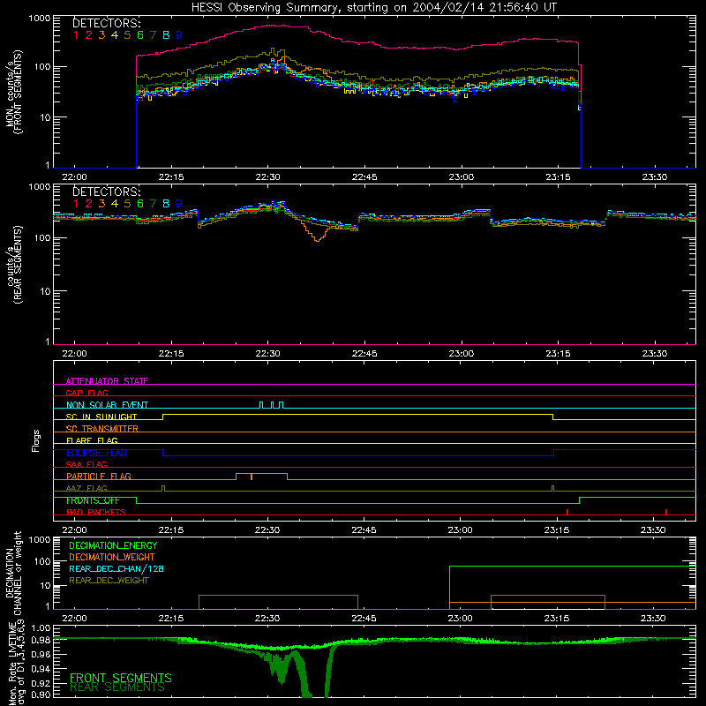Screen dimensions: 706x706
Task: Click the REAR_DEC_CHAN/128 legend entry
Action: click(116, 568)
